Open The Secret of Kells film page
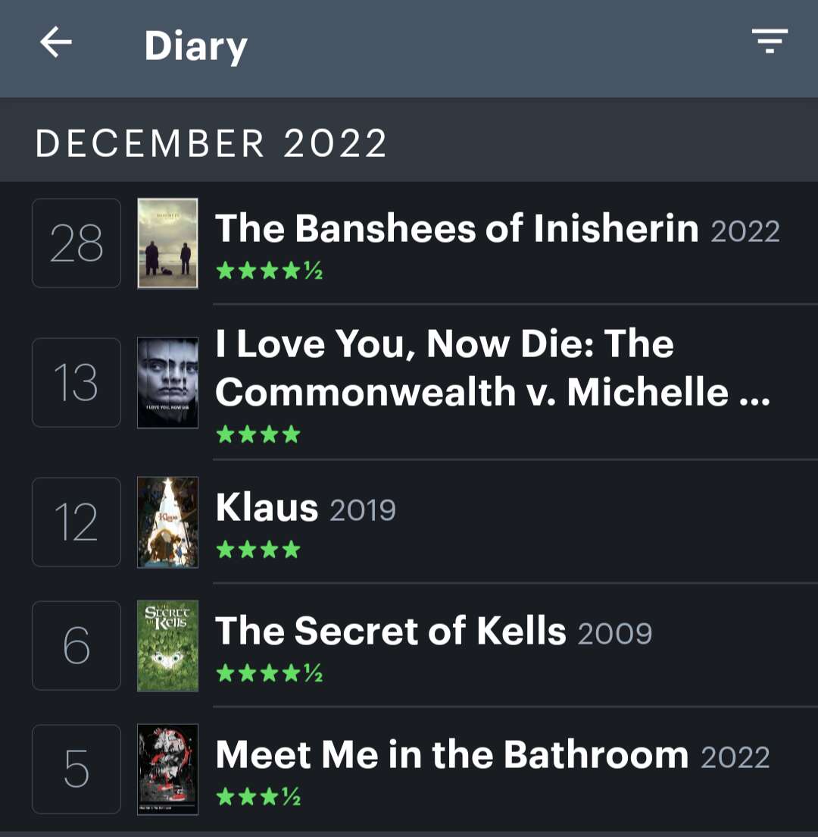 point(389,631)
